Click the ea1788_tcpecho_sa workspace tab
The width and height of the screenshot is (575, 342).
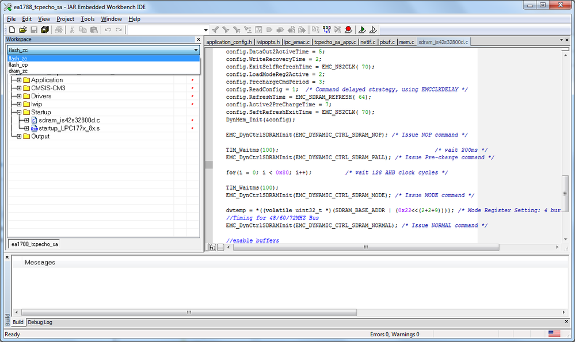[35, 244]
